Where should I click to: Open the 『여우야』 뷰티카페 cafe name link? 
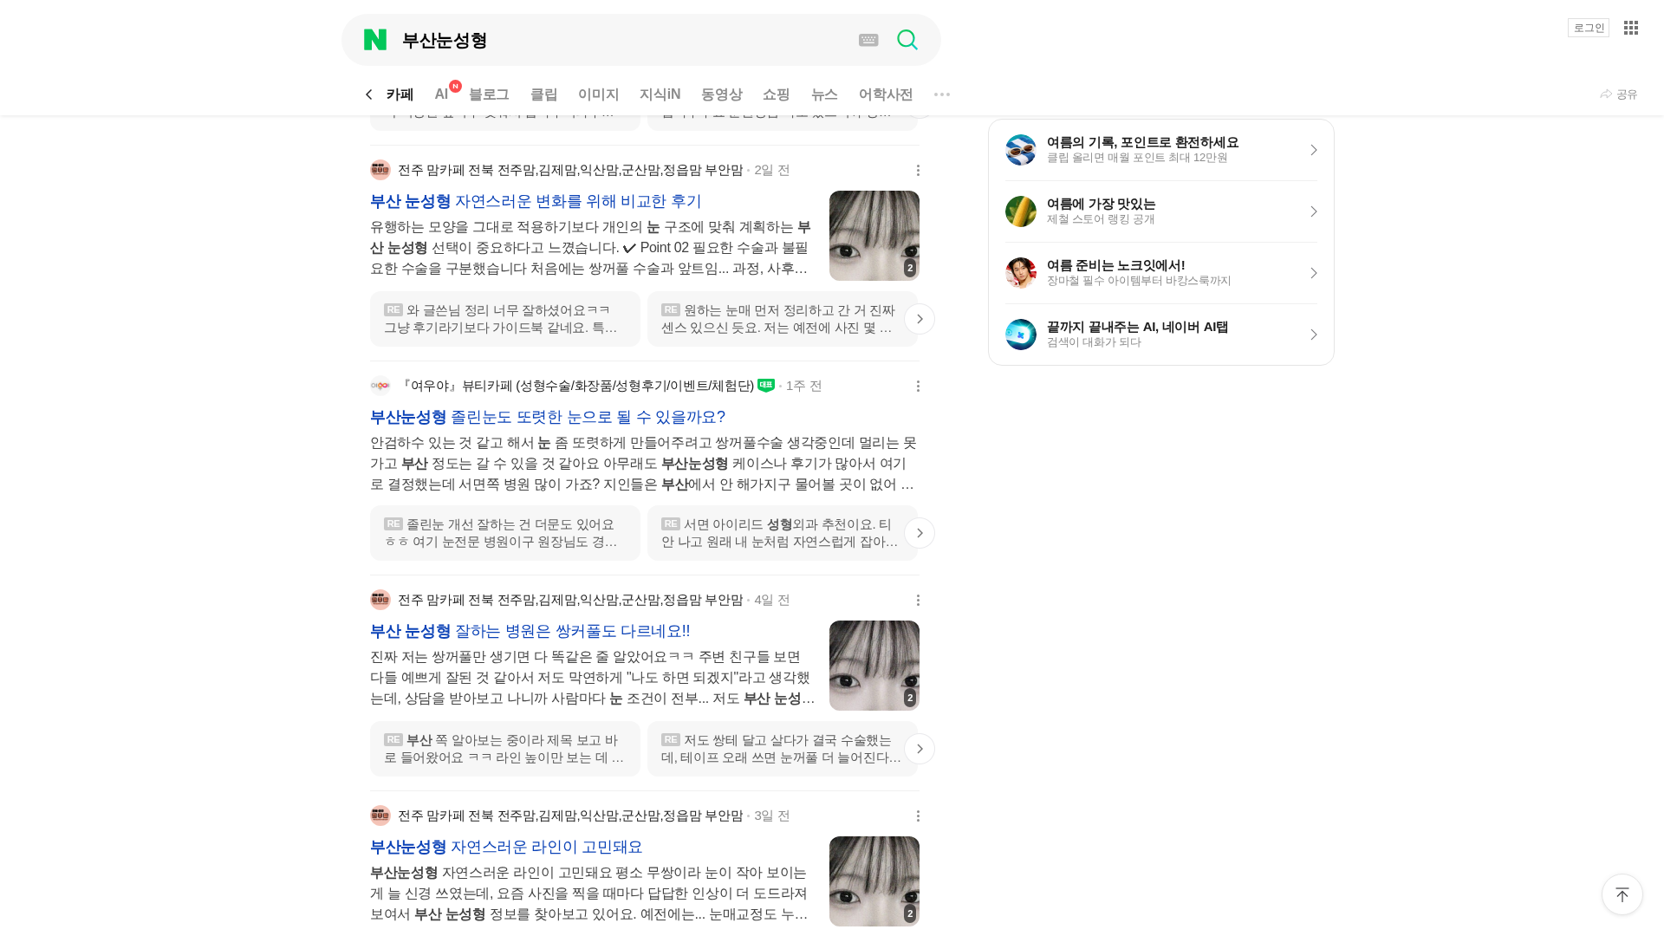(x=575, y=386)
